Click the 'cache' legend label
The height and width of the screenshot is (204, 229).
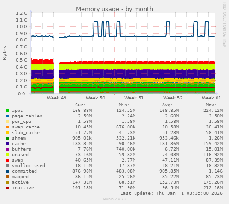[x=19, y=144]
